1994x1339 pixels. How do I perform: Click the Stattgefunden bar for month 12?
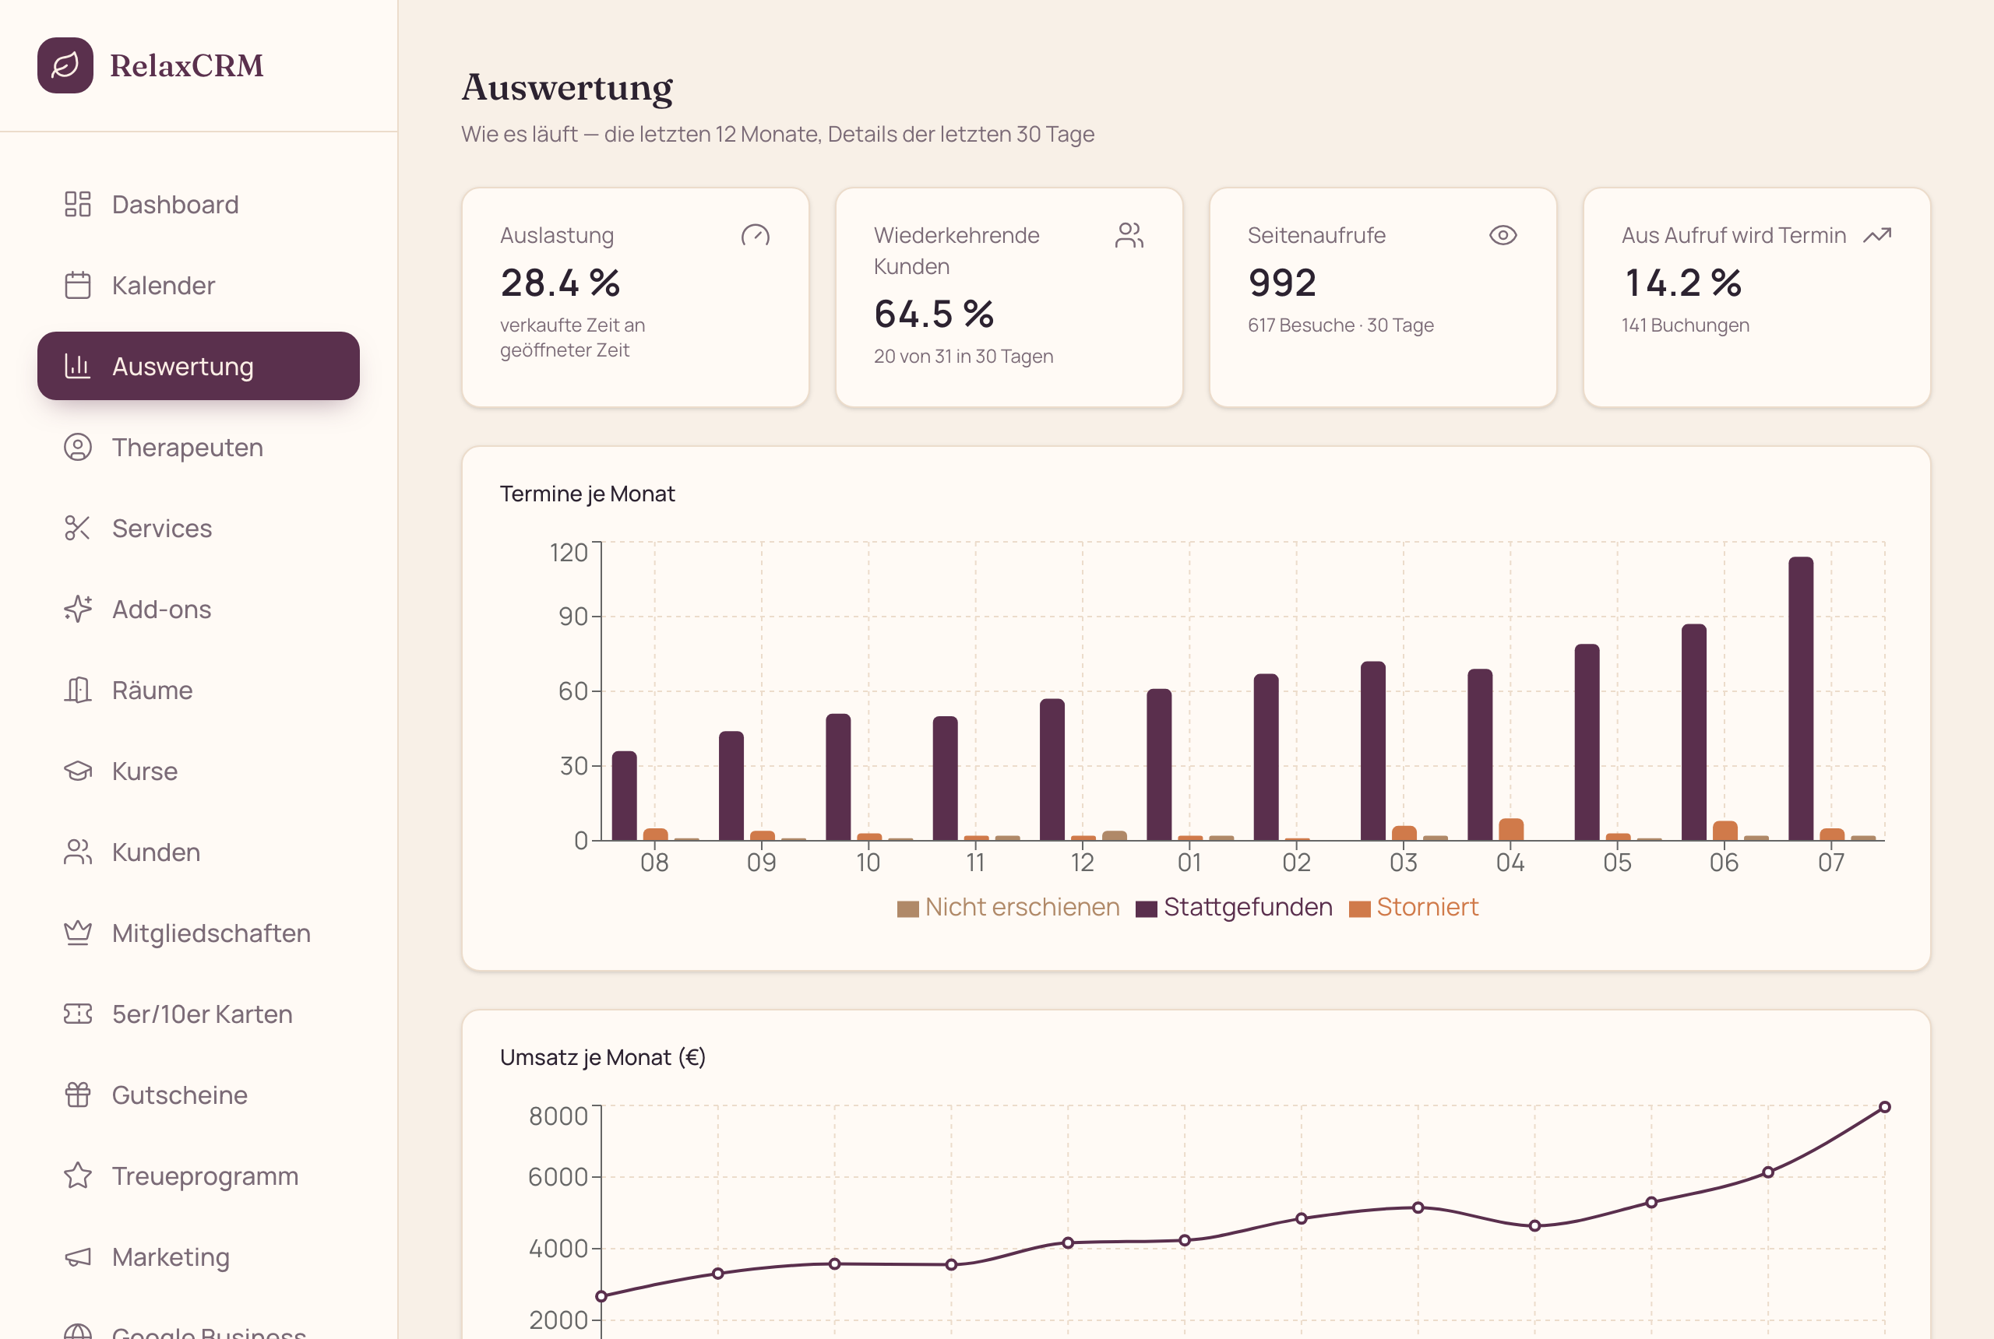(x=1052, y=769)
